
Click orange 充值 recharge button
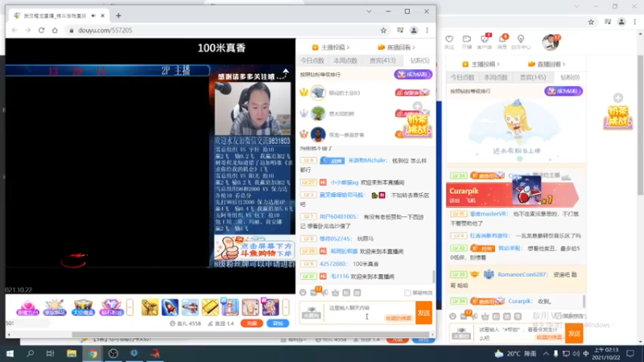tap(252, 323)
